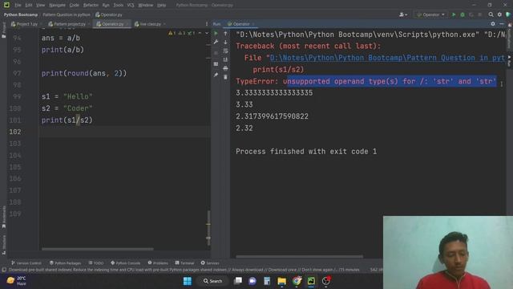The width and height of the screenshot is (513, 289).
Task: Click Python Bootcamp breadcrumb
Action: (21, 14)
